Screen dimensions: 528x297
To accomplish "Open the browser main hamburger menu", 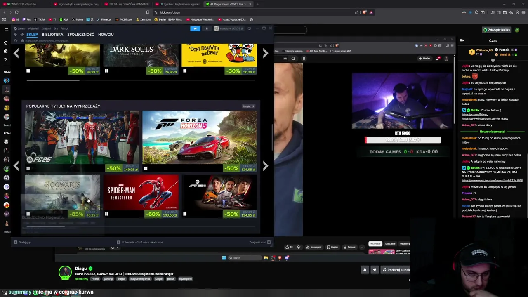I will [x=523, y=12].
